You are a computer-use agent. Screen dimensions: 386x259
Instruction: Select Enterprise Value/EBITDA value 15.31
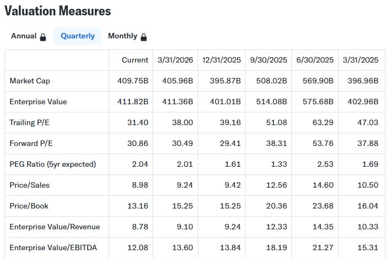pyautogui.click(x=368, y=247)
